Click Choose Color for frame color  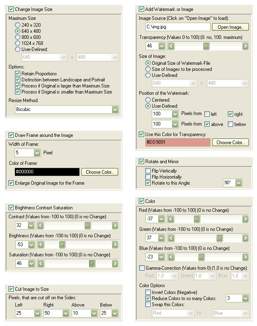[100, 172]
